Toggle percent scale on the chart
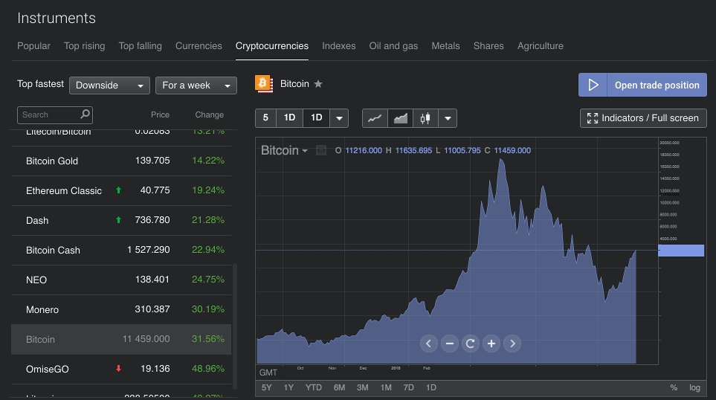Screen dimensions: 716x400 674,387
